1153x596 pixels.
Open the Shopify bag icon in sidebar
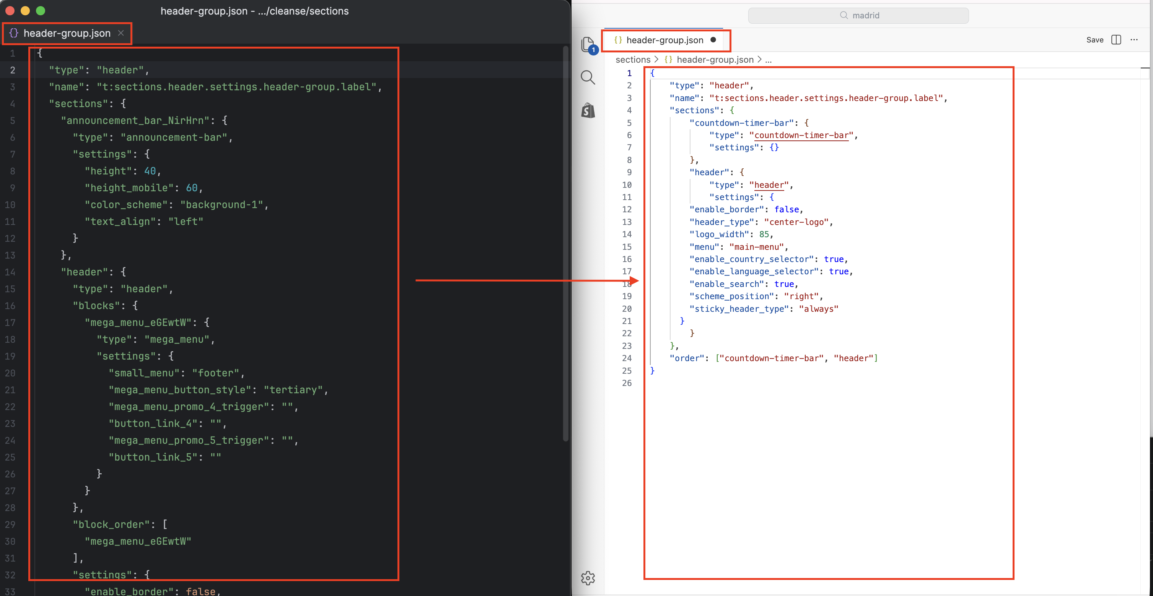point(588,110)
